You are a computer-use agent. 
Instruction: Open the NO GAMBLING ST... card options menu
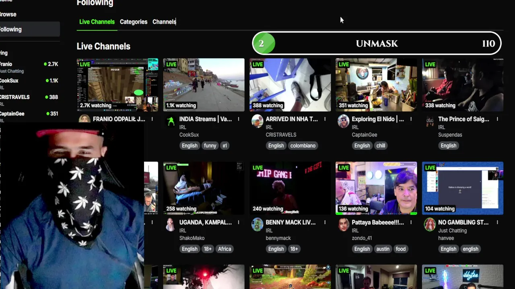497,222
